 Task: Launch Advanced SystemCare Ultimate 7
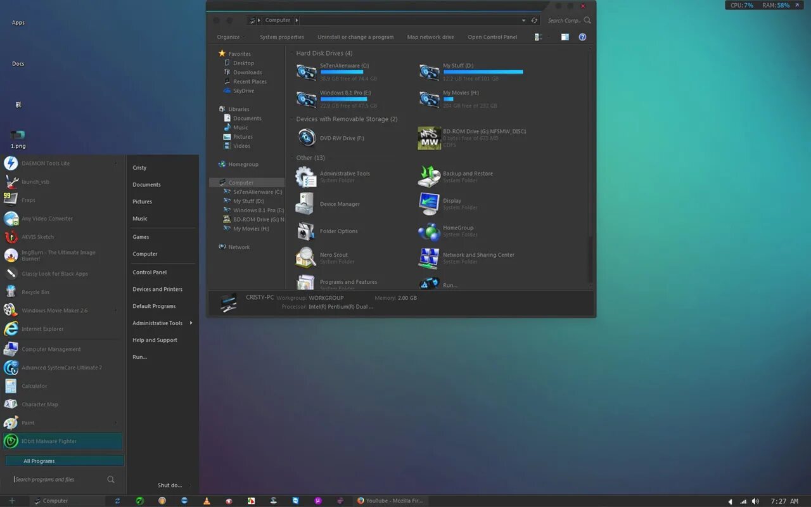(61, 368)
